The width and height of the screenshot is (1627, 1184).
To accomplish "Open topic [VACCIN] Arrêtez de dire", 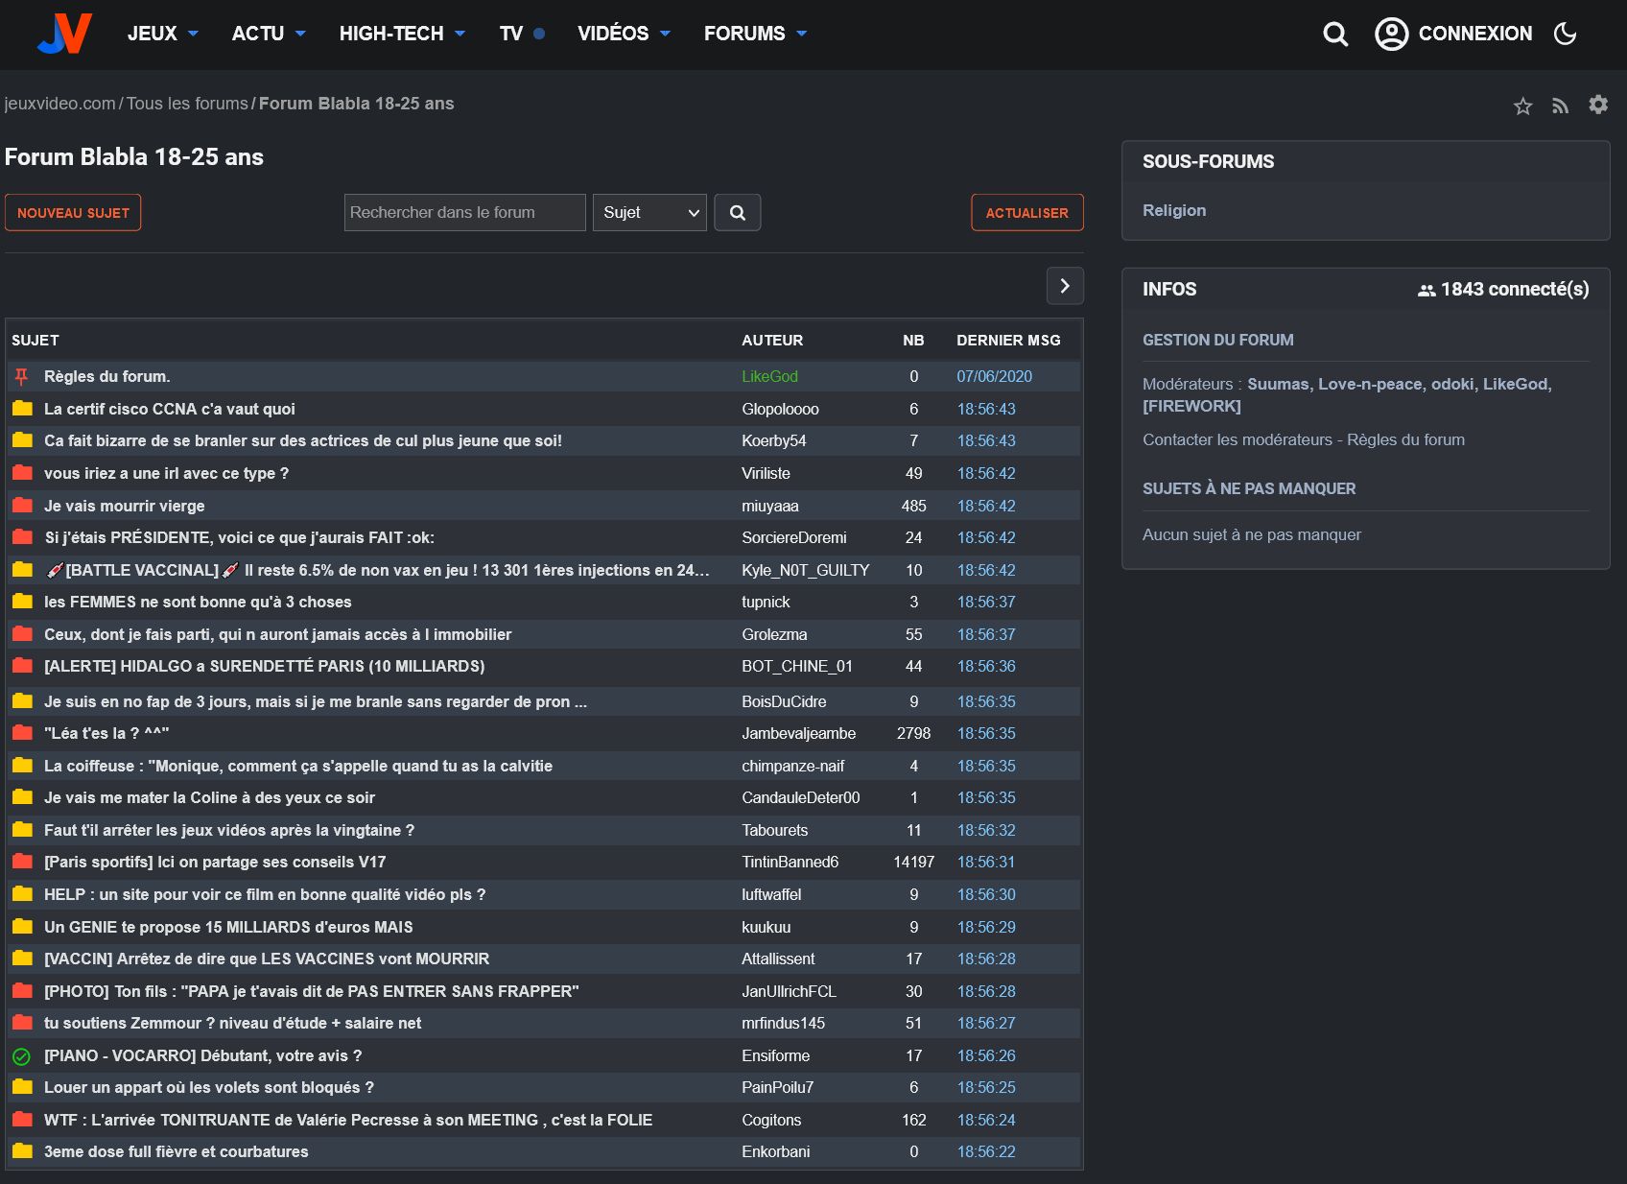I will click(267, 959).
